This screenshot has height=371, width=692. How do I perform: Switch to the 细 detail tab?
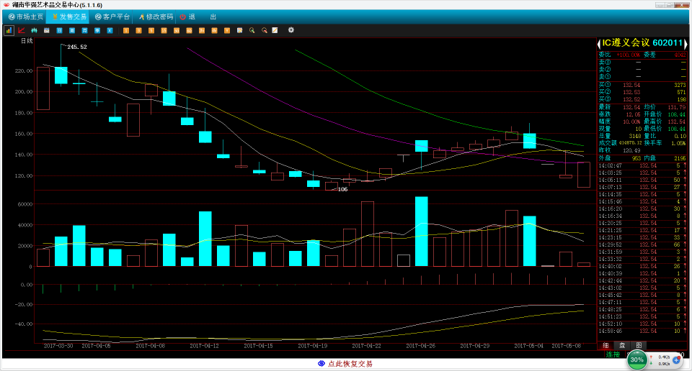coord(606,345)
